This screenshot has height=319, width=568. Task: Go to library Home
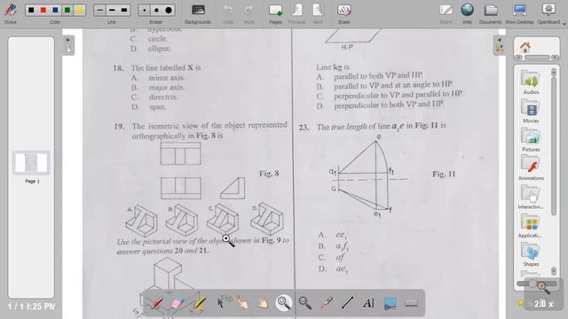click(x=525, y=47)
